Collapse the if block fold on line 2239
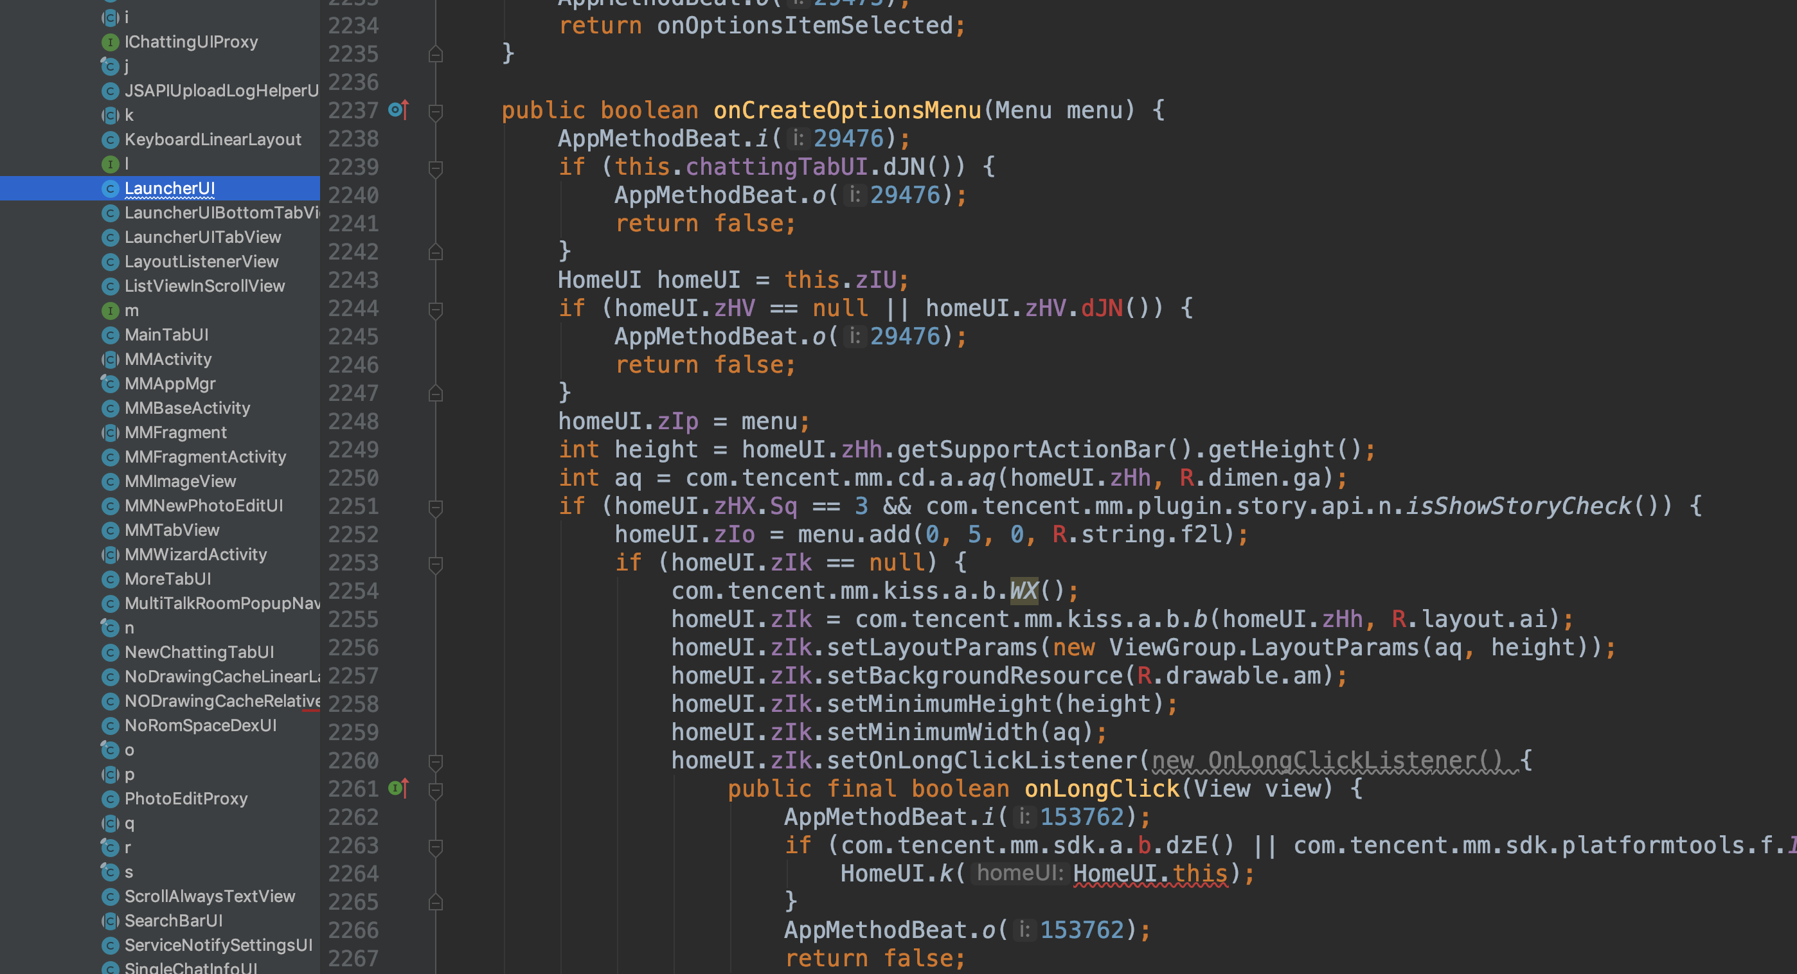Image resolution: width=1797 pixels, height=974 pixels. [435, 168]
